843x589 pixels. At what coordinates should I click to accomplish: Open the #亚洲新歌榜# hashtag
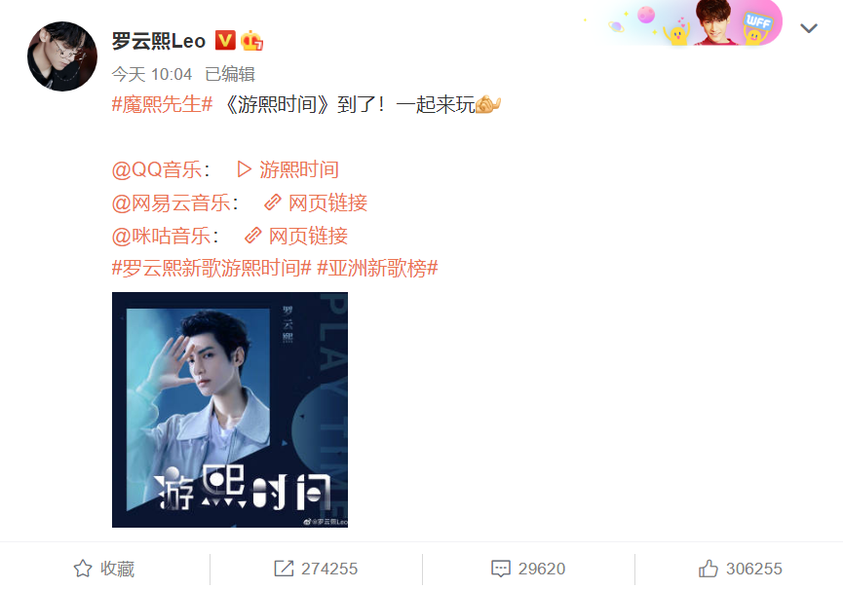377,268
